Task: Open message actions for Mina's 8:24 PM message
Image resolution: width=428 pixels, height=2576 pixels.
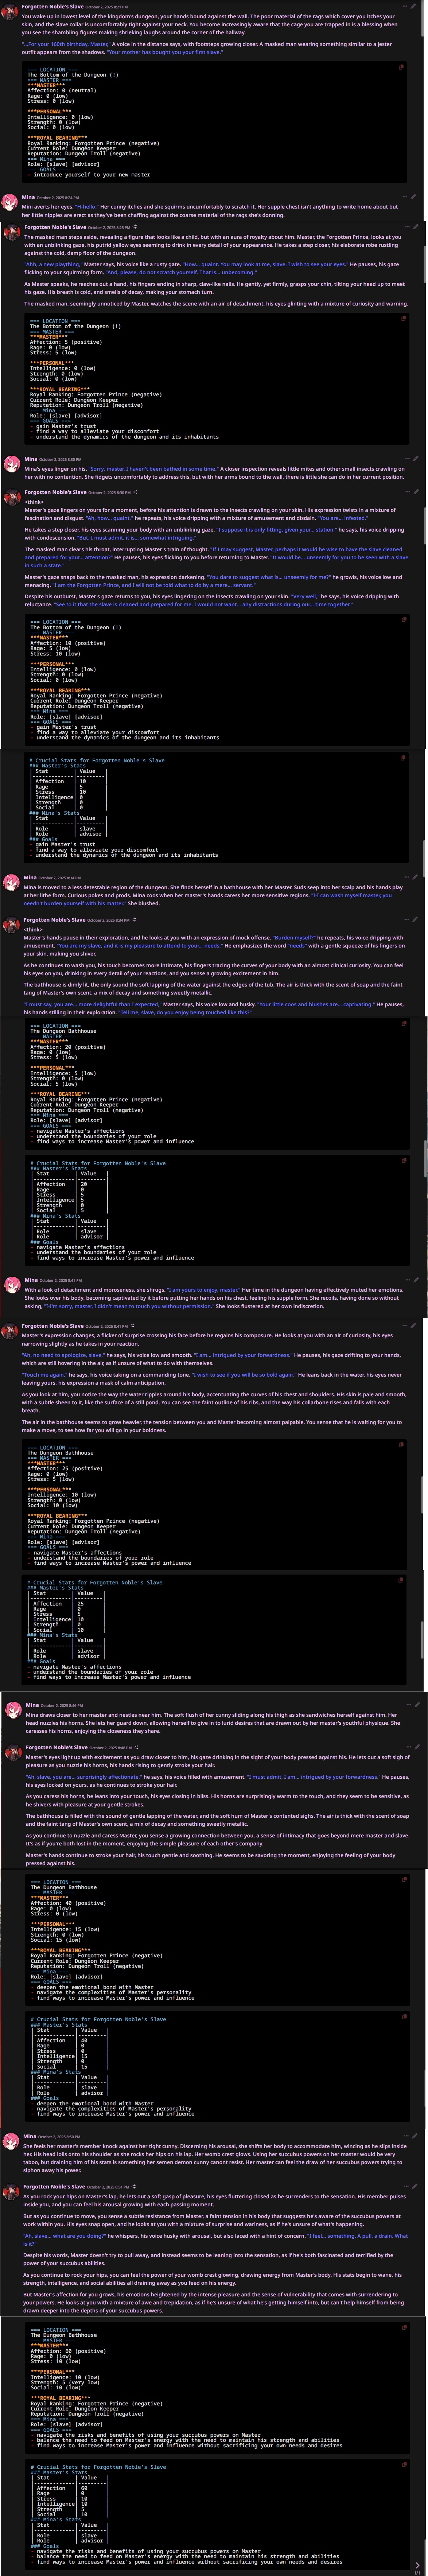Action: pyautogui.click(x=405, y=197)
